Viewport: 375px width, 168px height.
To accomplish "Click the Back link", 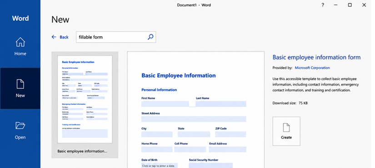I will [x=64, y=37].
